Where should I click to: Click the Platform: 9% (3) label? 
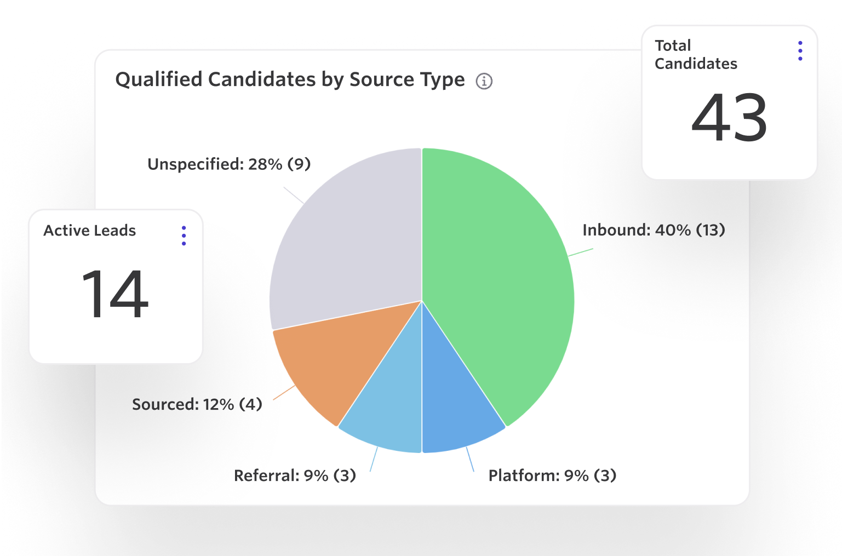552,475
